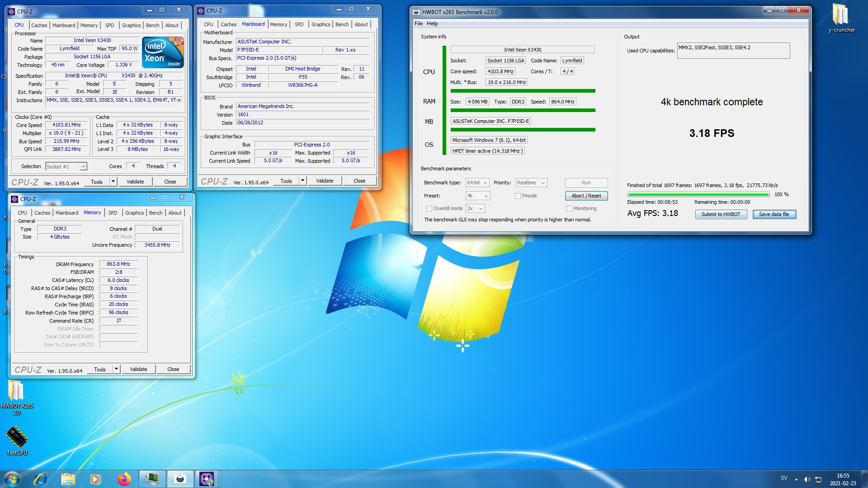Click Submit to HWBOT button
The image size is (868, 488).
pyautogui.click(x=721, y=215)
